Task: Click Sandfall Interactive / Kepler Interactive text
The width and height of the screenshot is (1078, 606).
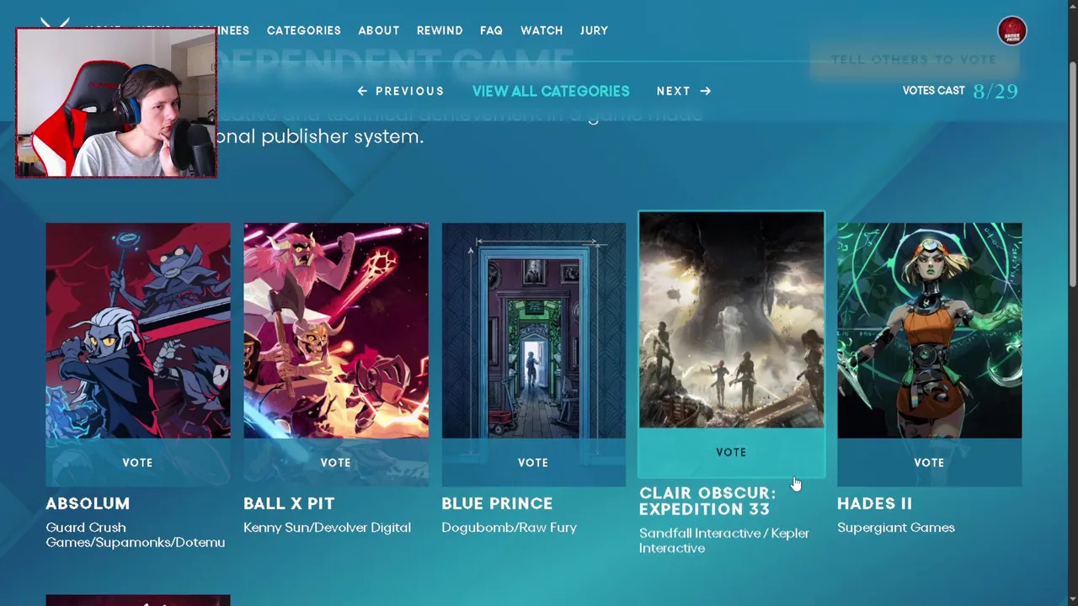Action: [724, 540]
